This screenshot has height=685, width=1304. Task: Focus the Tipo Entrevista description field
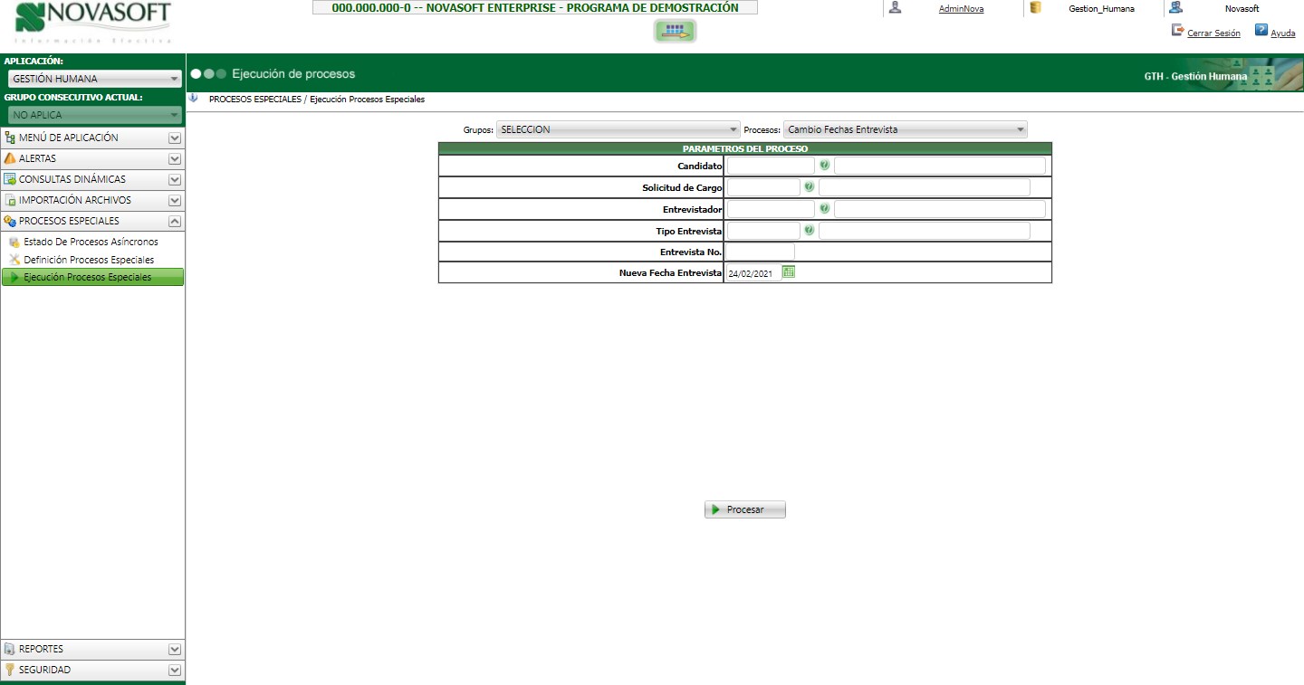coord(925,231)
